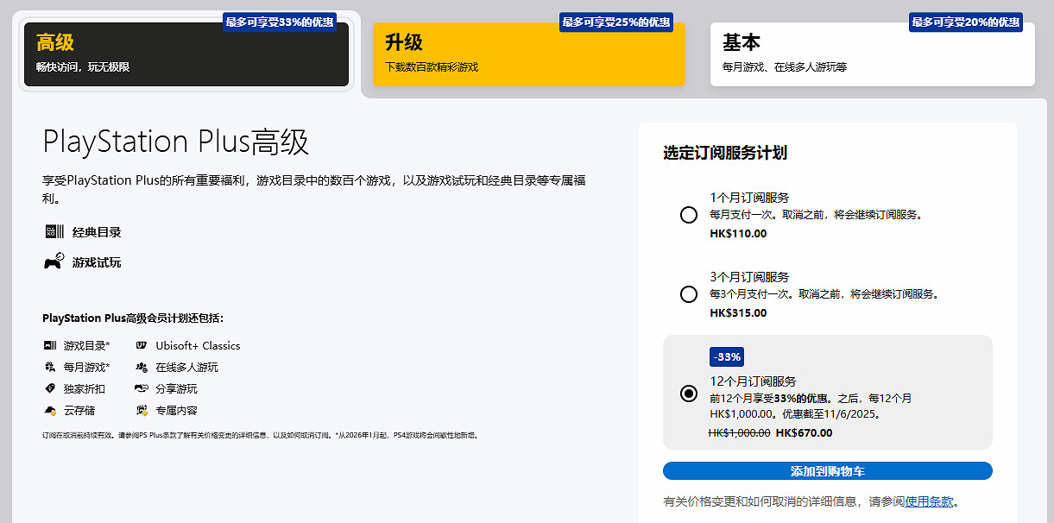The width and height of the screenshot is (1054, 523).
Task: Click the 游戏试玩 game controller icon
Action: click(52, 262)
